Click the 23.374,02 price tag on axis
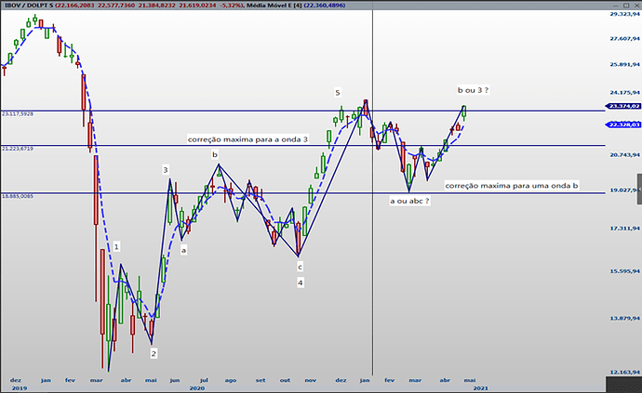The image size is (642, 393). 623,106
